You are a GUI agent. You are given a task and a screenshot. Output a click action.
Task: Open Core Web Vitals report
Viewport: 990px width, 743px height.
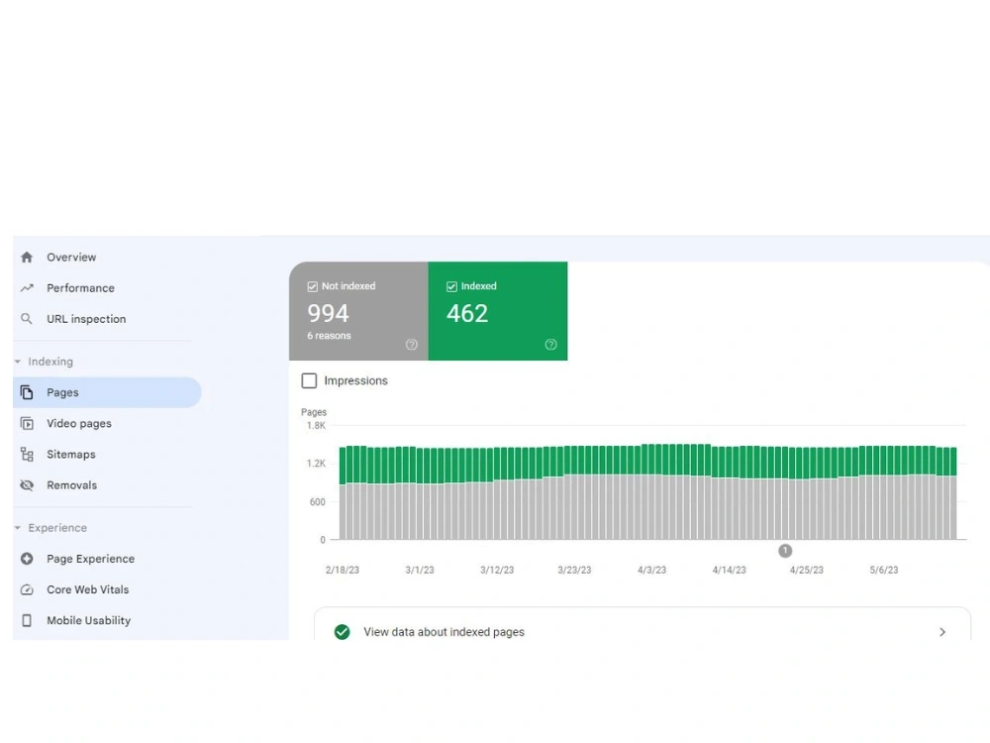[88, 589]
